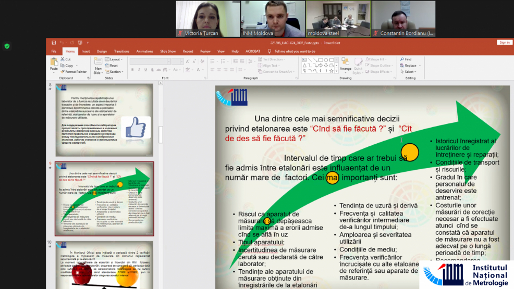Expand the Section dropdown
514x289 pixels.
point(115,72)
